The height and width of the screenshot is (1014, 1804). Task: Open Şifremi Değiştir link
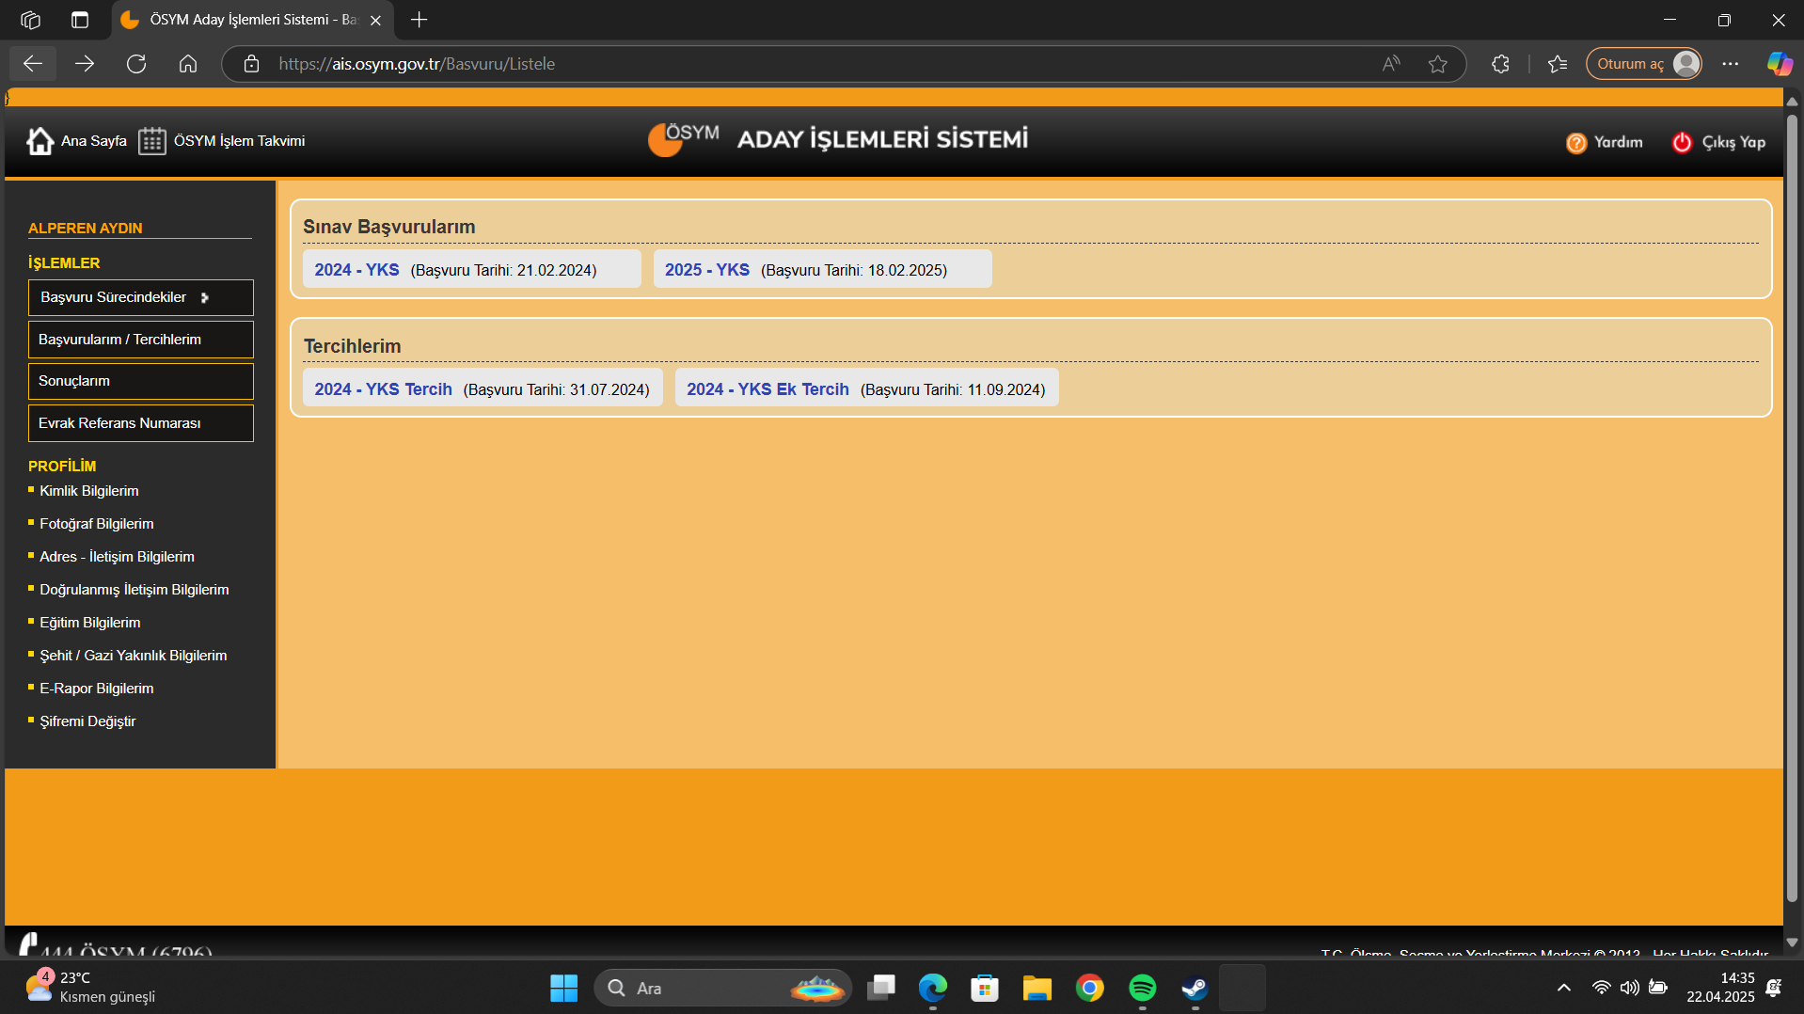[x=88, y=721]
